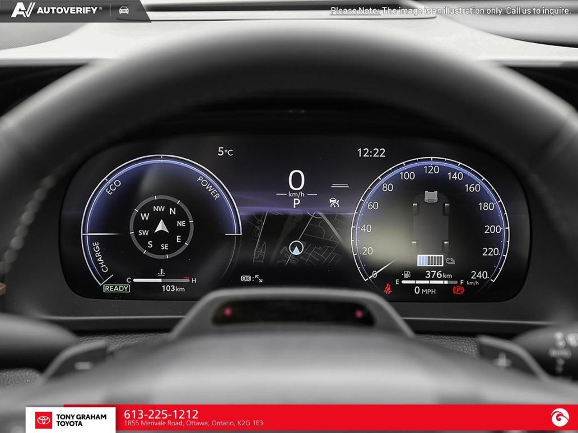Click the fuel pump icon
This screenshot has height=433, width=578.
(406, 274)
